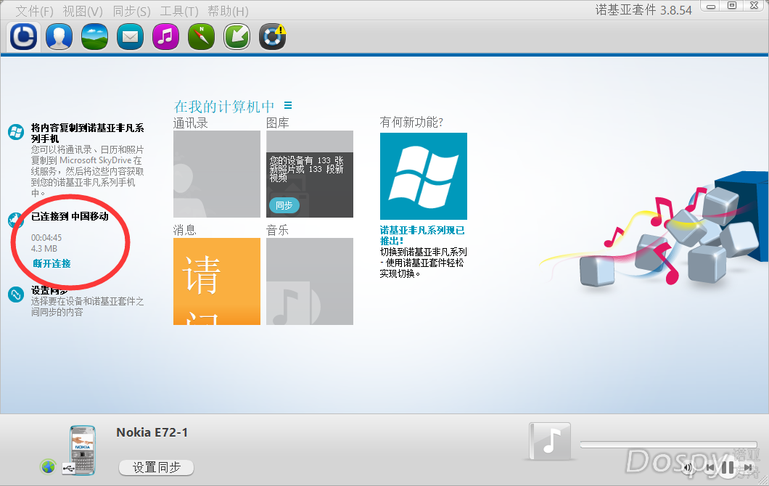The image size is (769, 486).
Task: Open the 图库 gallery tile
Action: (x=310, y=174)
